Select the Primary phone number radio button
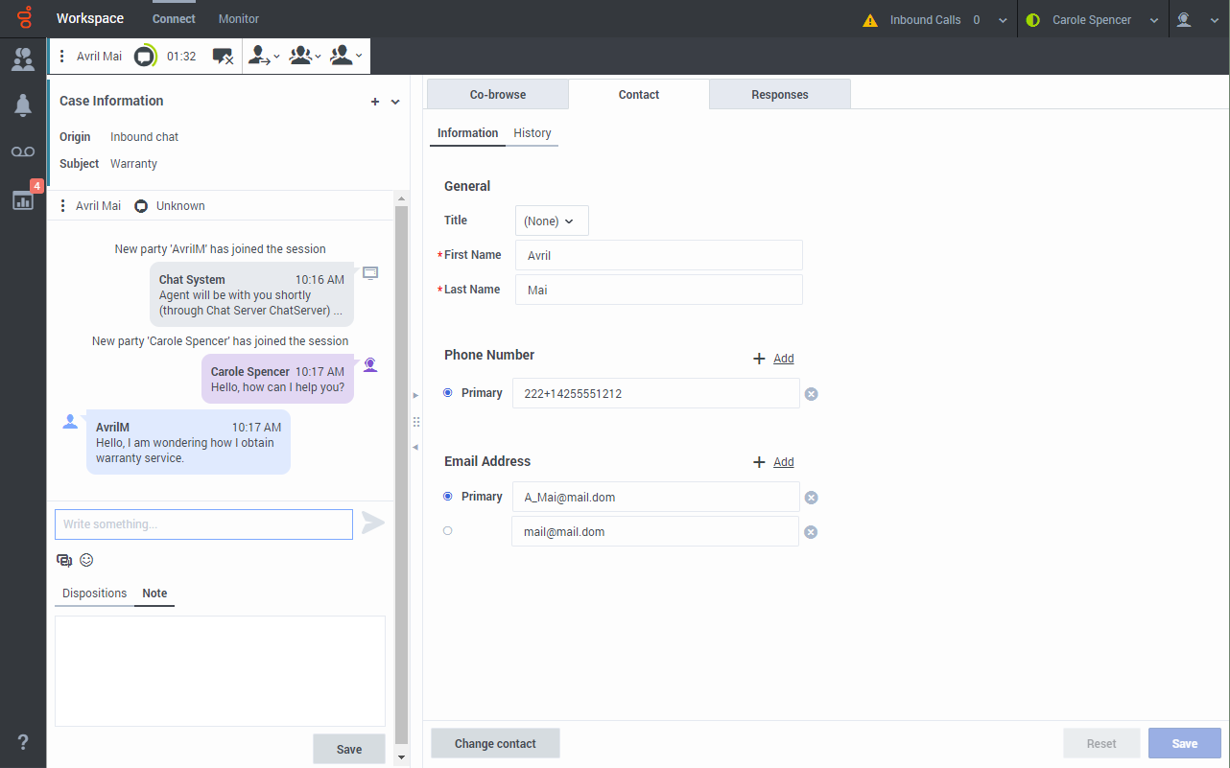 point(448,393)
